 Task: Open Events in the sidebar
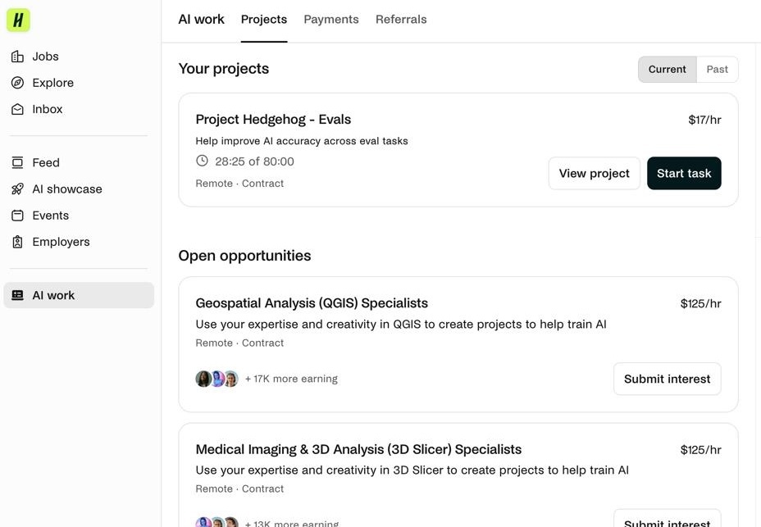(79, 216)
